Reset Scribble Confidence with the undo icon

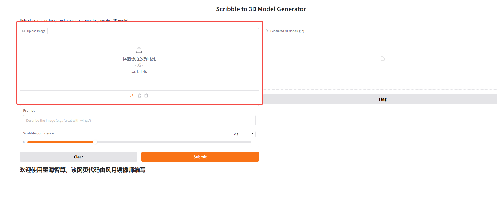pyautogui.click(x=252, y=134)
